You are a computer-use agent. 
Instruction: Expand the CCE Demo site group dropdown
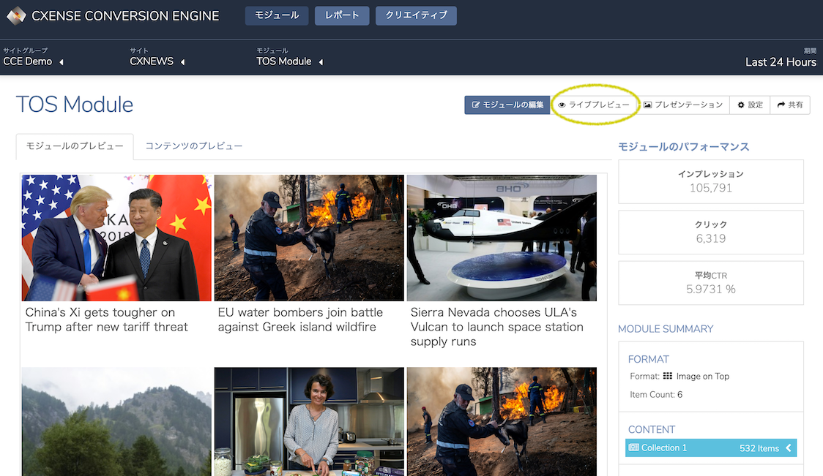62,62
